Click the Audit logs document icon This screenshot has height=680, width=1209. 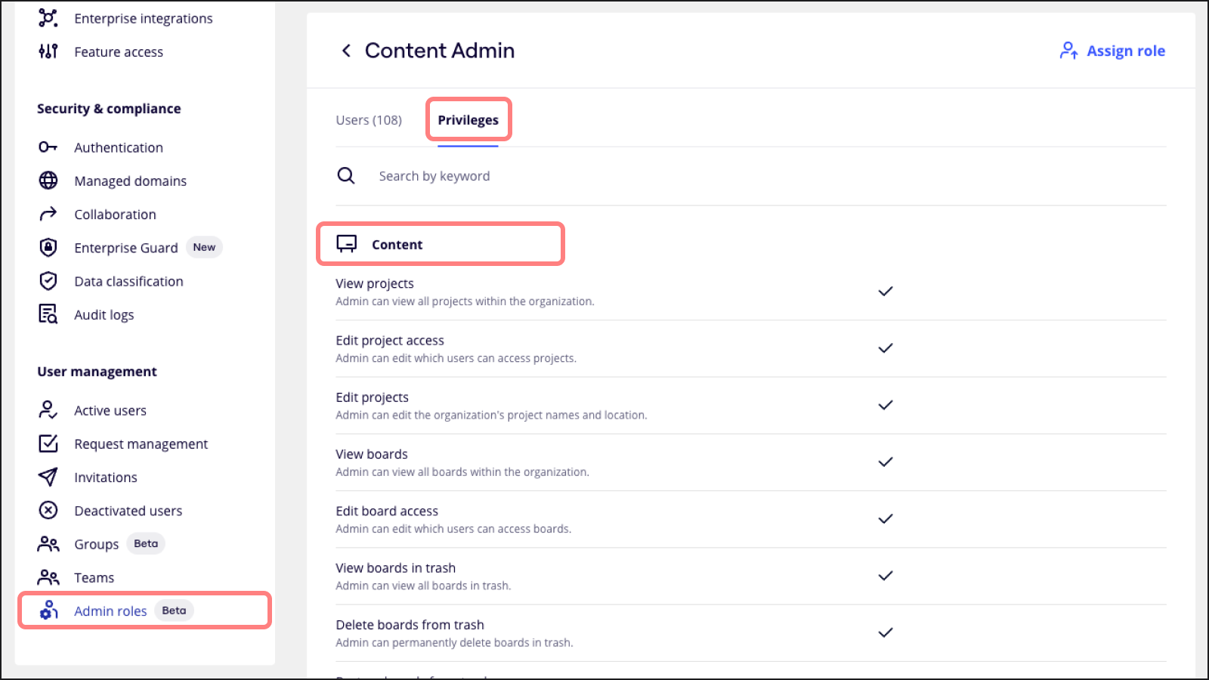(x=48, y=314)
